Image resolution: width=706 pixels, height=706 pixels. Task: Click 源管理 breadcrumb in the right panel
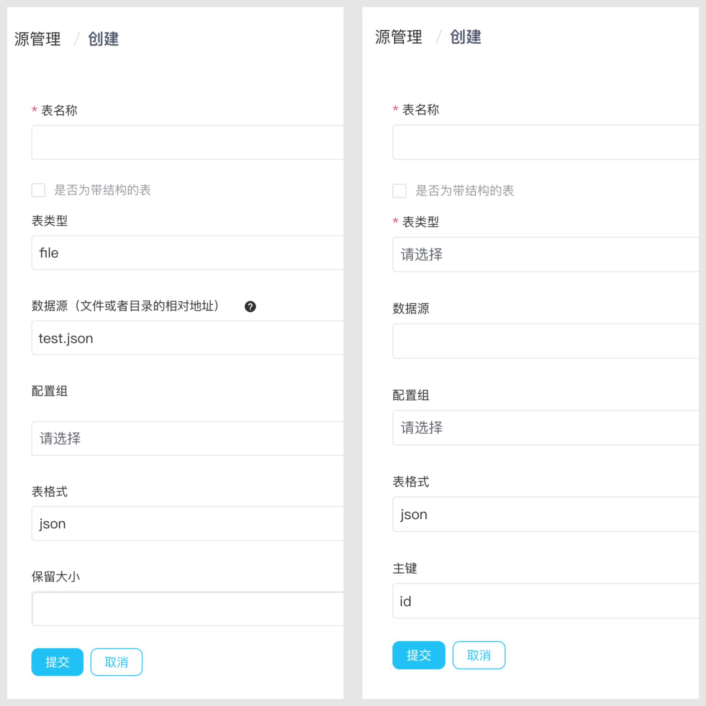pos(398,37)
